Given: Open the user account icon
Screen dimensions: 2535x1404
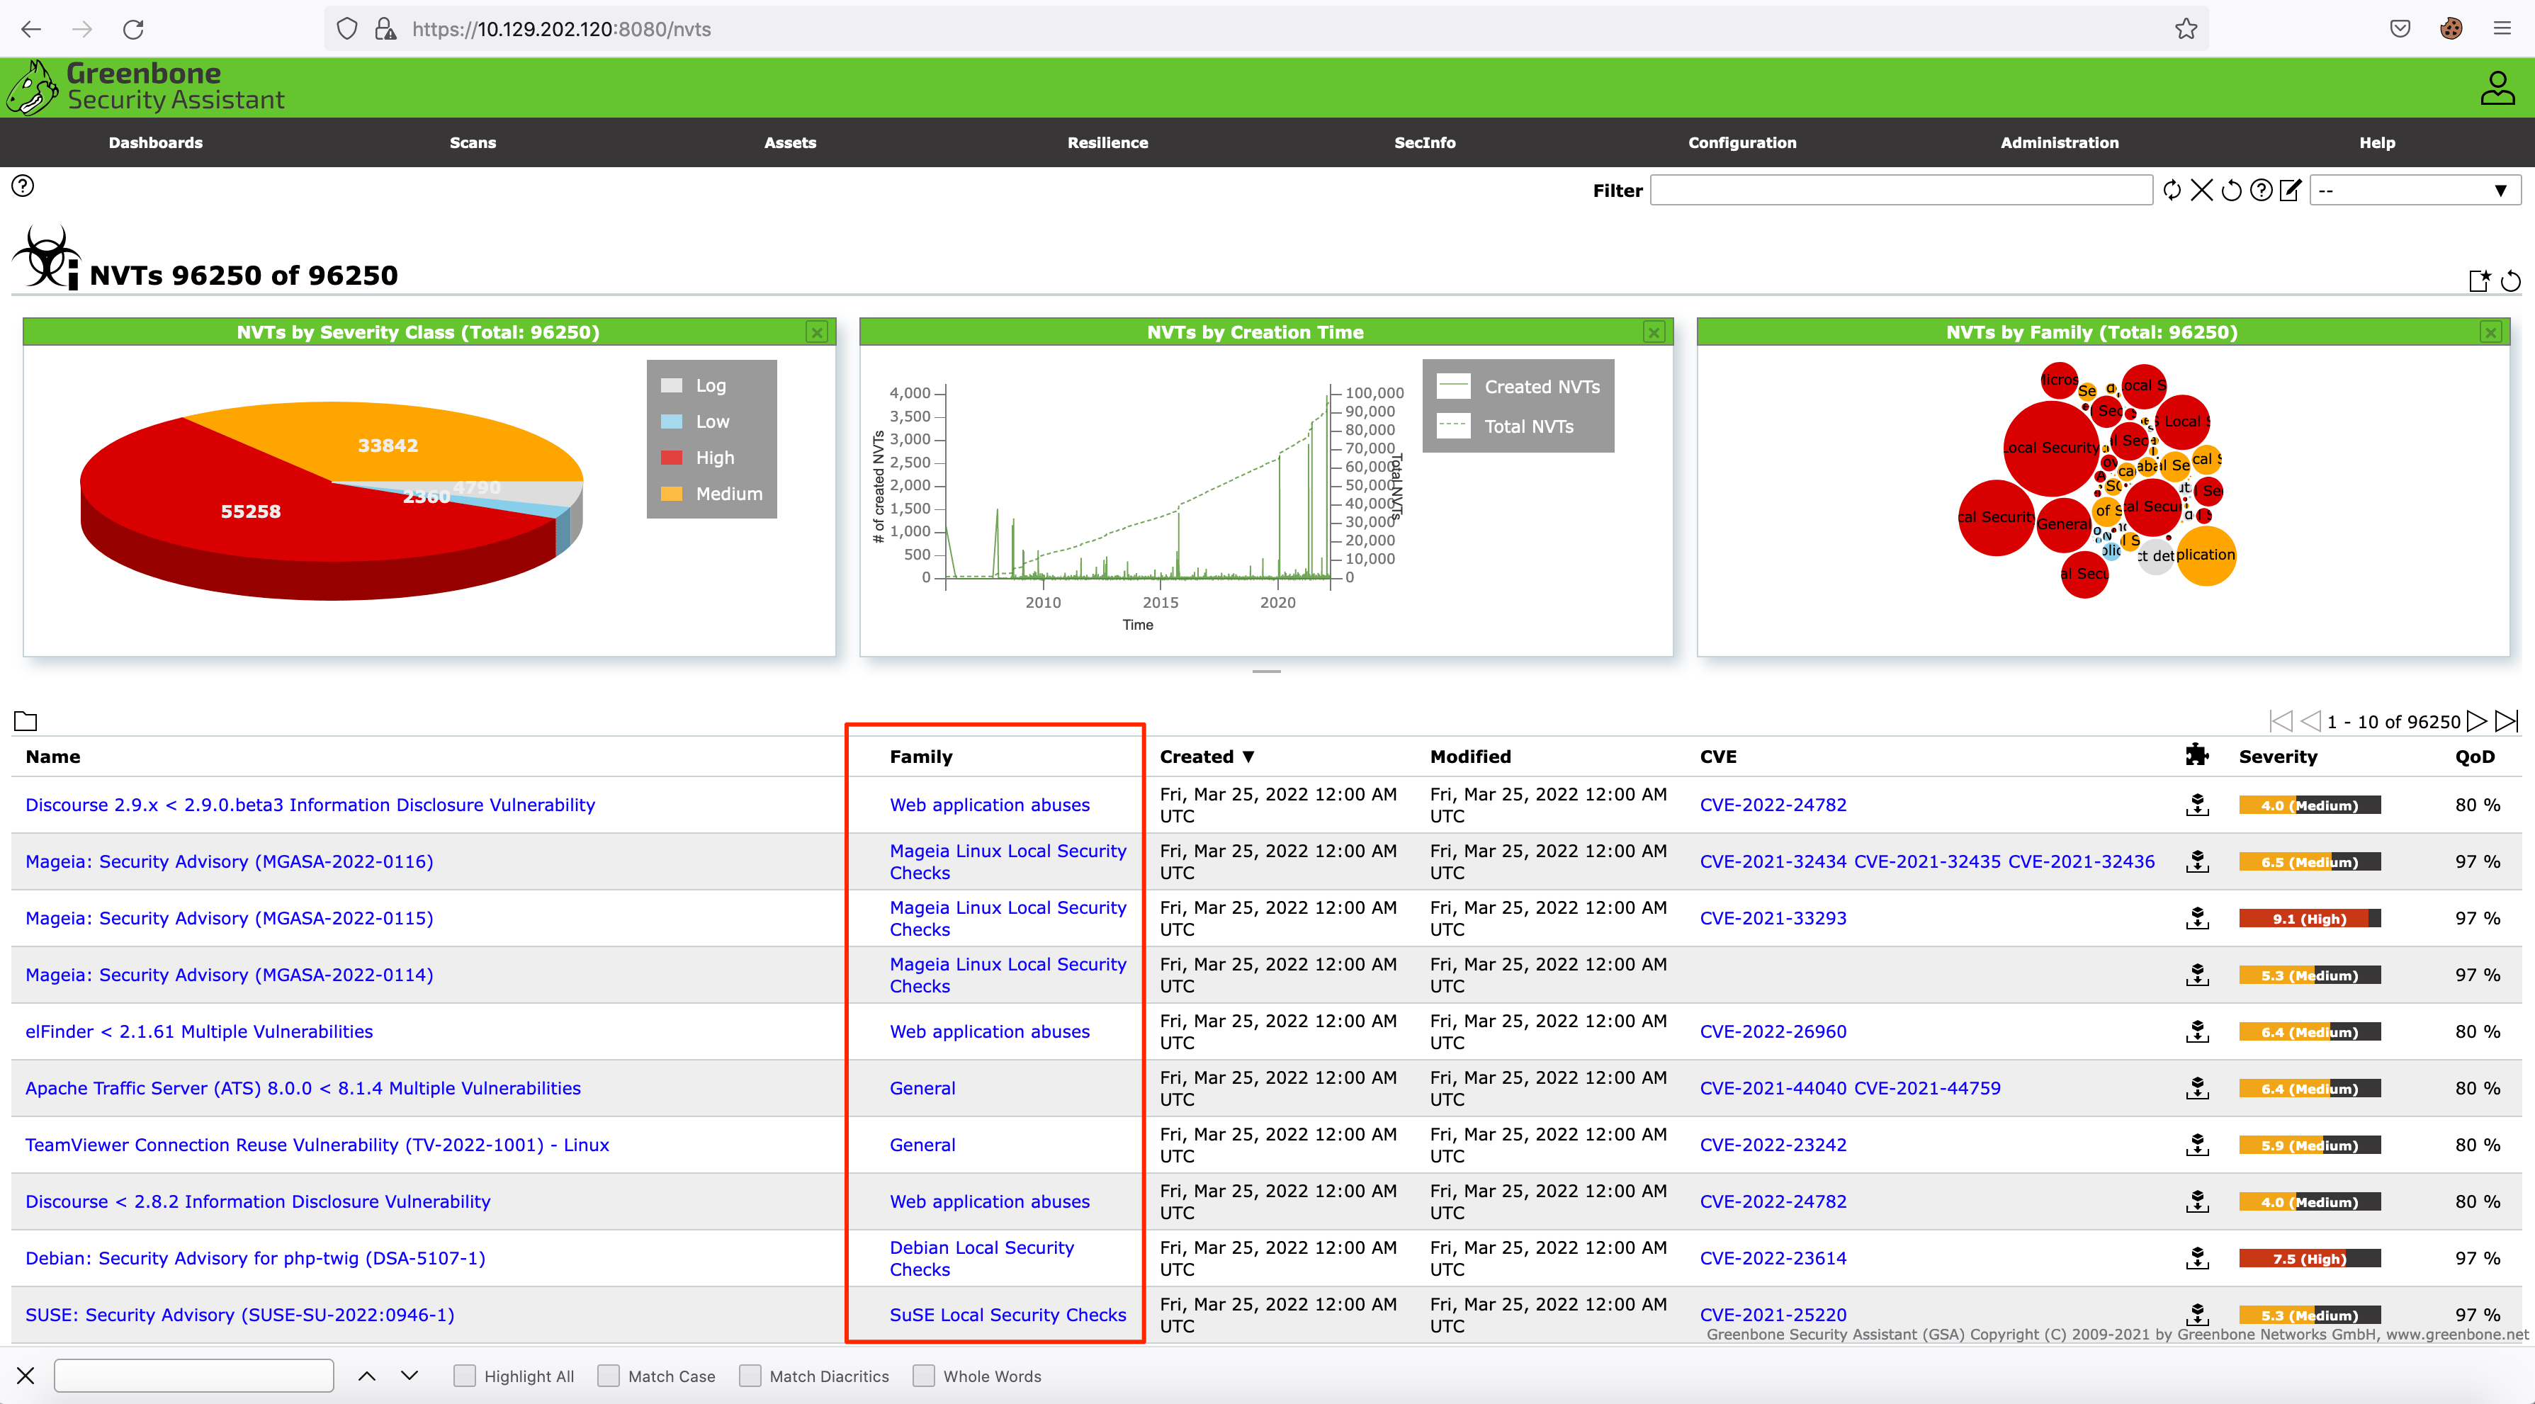Looking at the screenshot, I should pos(2497,88).
